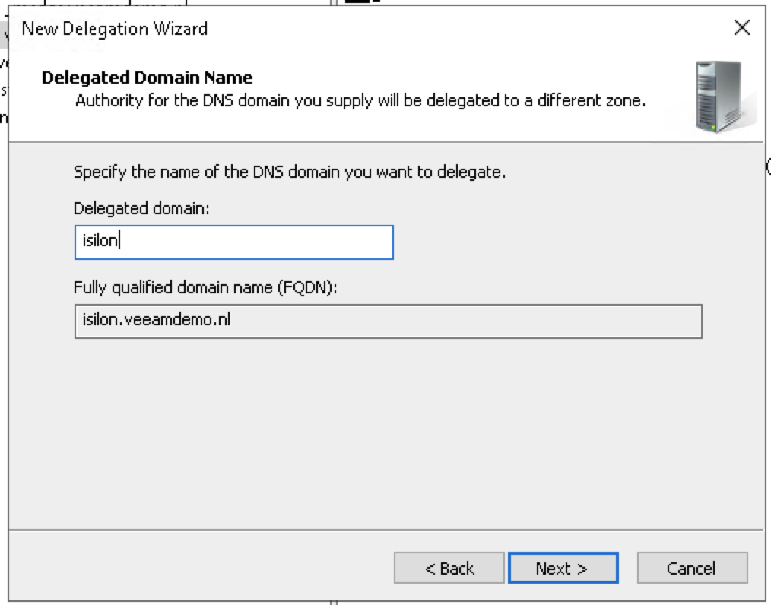The height and width of the screenshot is (605, 771).
Task: Click the "Delegated domain:" field label
Action: (x=141, y=208)
